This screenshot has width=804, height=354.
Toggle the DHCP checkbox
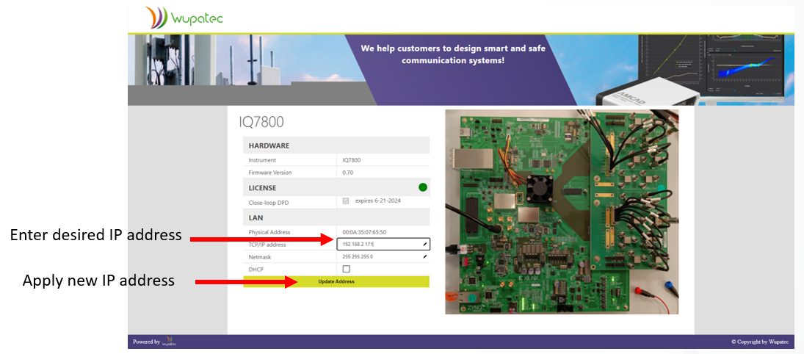coord(346,269)
